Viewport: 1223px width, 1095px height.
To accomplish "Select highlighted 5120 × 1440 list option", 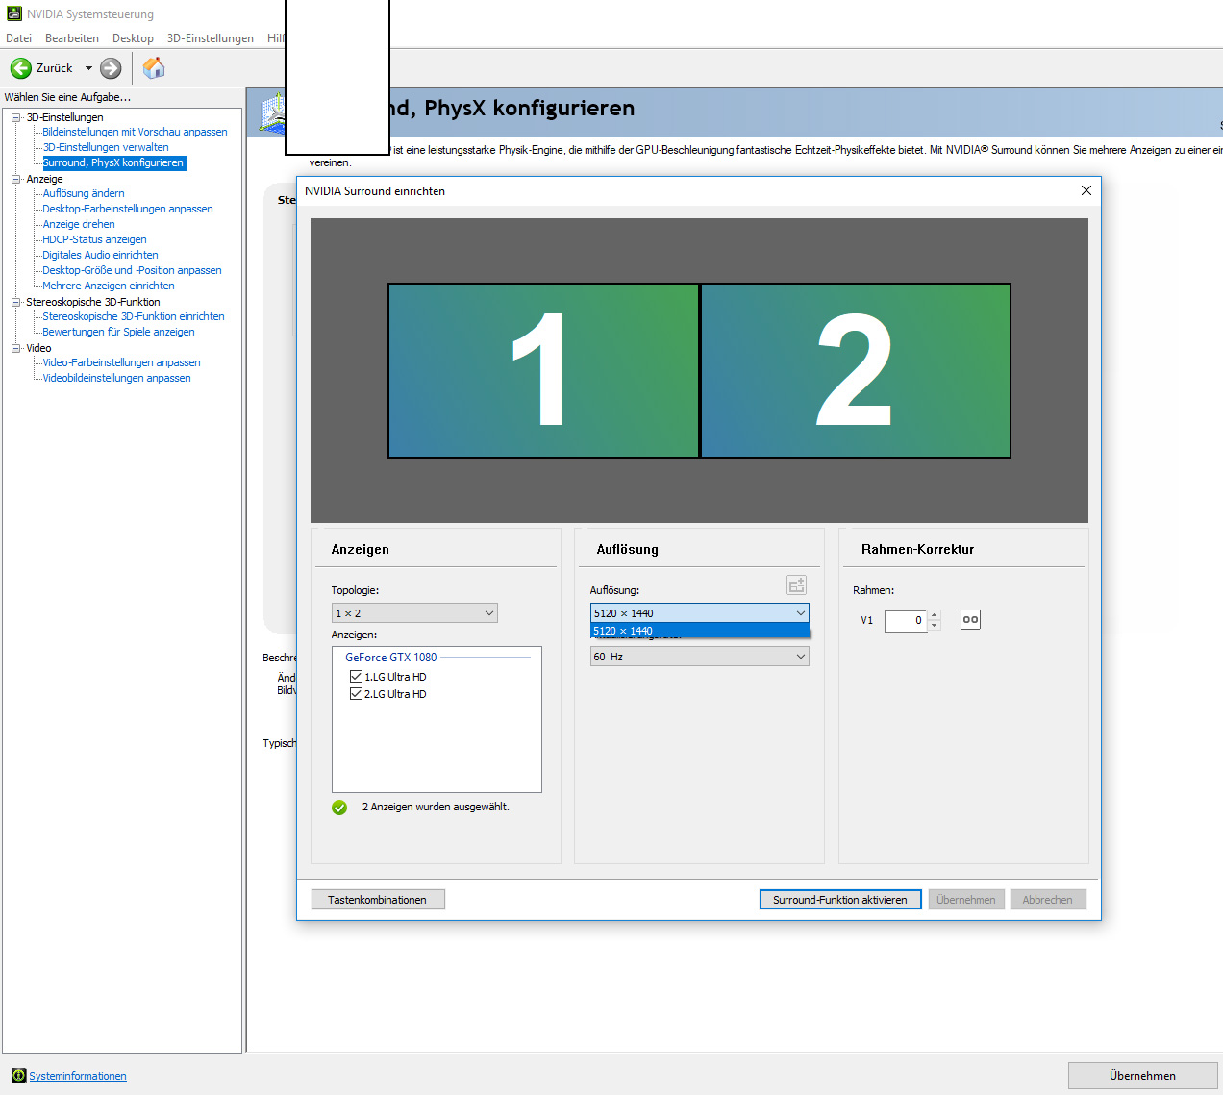I will [x=699, y=631].
